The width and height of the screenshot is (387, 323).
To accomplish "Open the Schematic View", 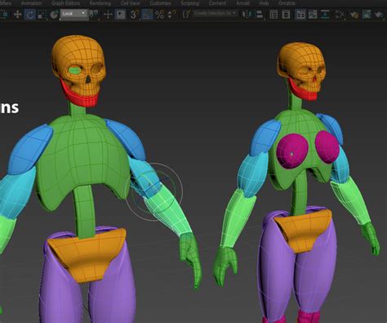I will (x=325, y=14).
